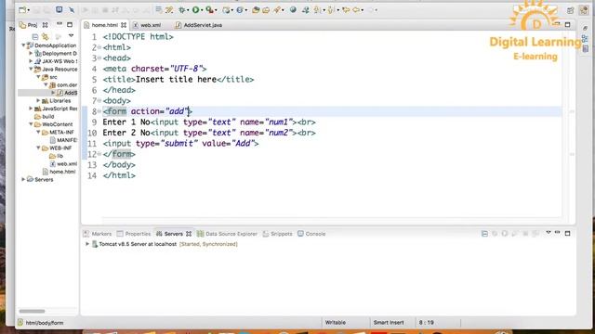595x334 pixels.
Task: Expand the Deployment Descriptor node
Action: (x=31, y=53)
